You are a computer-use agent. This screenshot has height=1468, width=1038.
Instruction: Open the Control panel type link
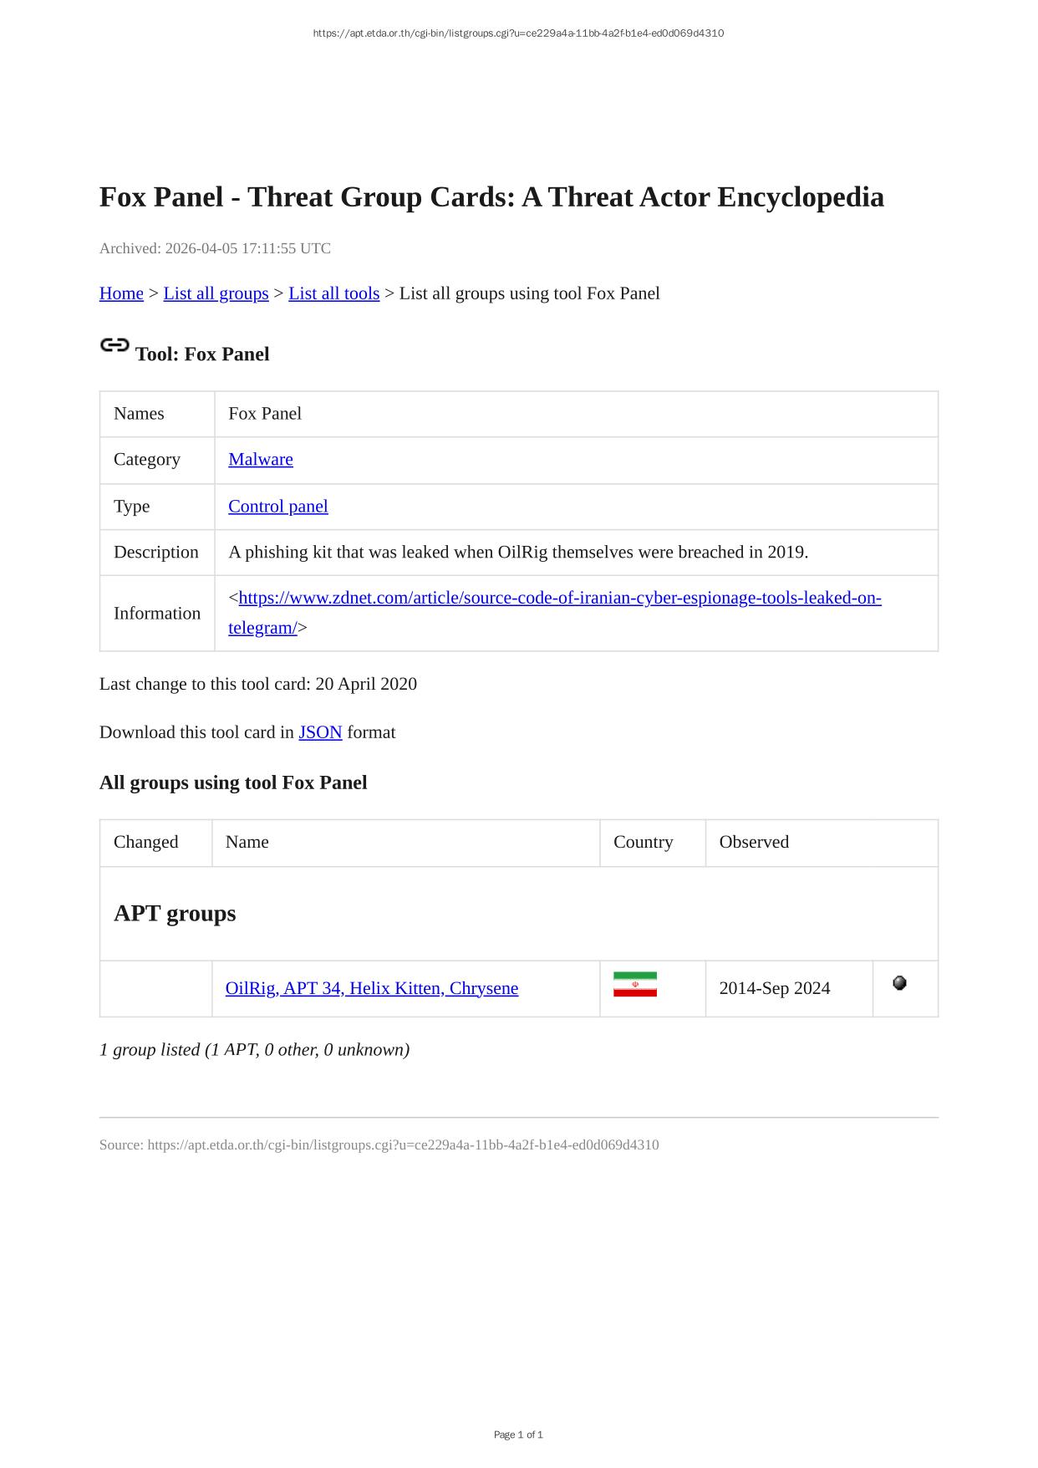pos(277,506)
